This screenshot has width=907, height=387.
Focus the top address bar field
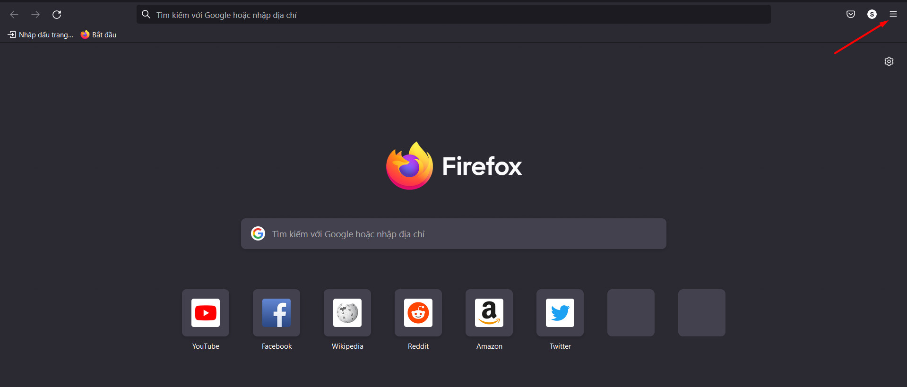454,15
